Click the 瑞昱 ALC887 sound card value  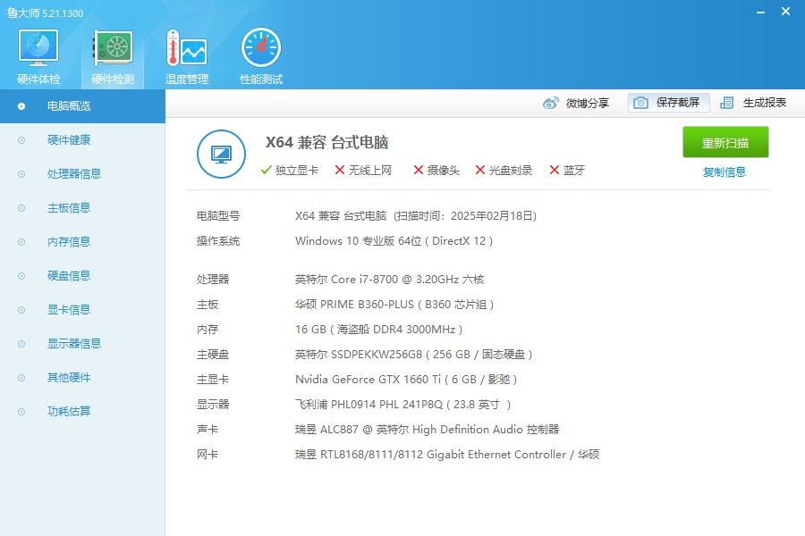tap(428, 430)
